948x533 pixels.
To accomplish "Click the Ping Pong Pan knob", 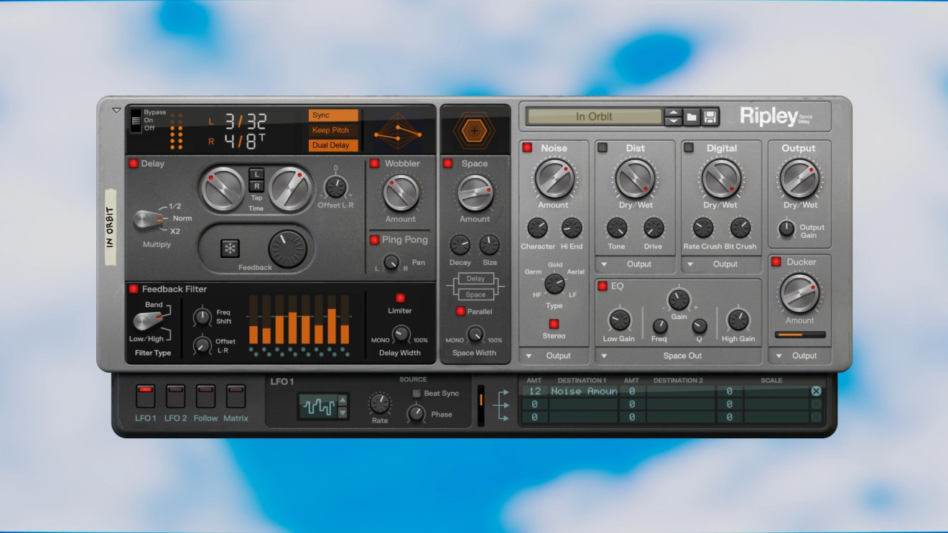I will 391,262.
